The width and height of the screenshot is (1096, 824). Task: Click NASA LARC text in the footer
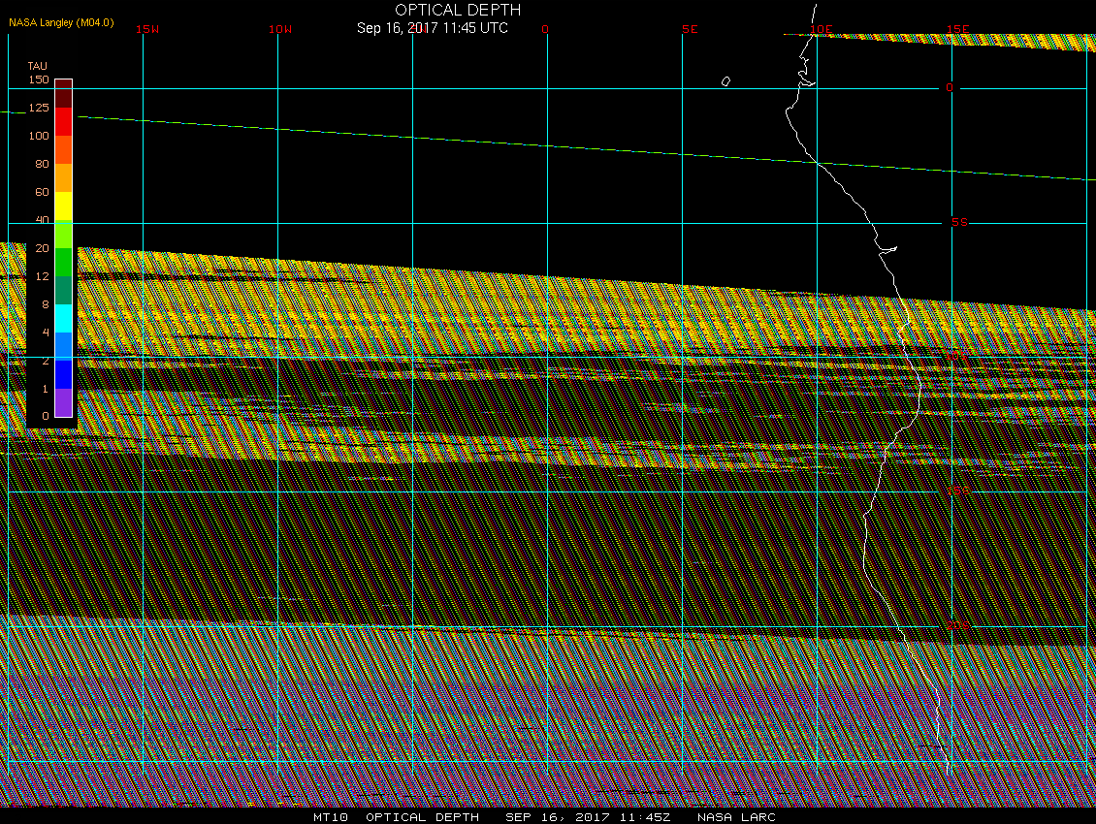tap(736, 816)
